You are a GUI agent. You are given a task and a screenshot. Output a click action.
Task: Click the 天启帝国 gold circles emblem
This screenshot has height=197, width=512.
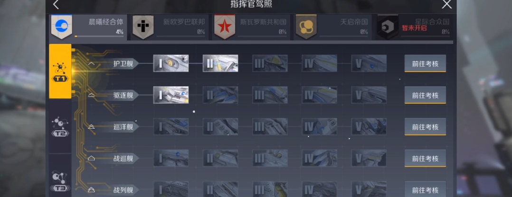point(306,27)
